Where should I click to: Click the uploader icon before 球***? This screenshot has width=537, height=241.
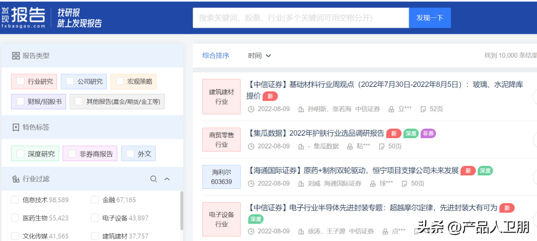tap(373, 184)
